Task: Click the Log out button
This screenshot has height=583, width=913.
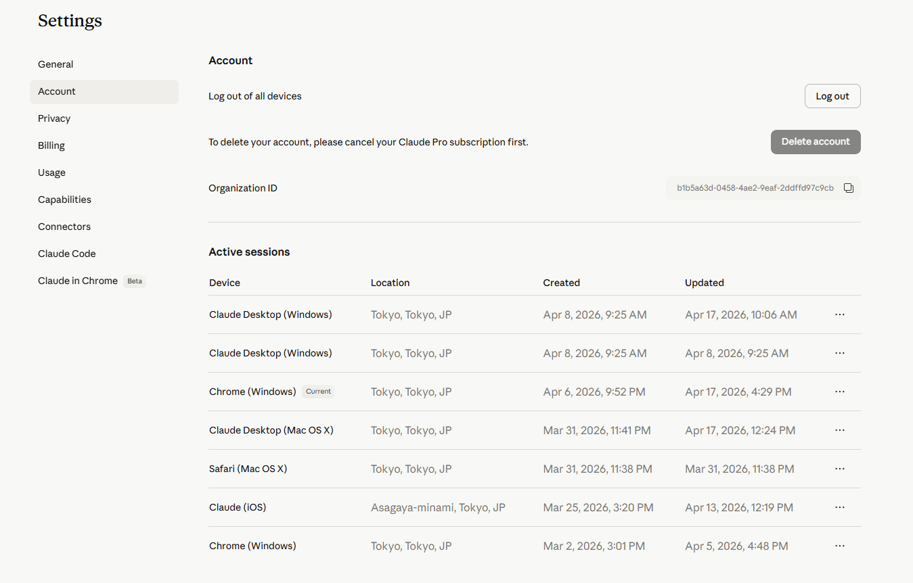Action: click(832, 96)
